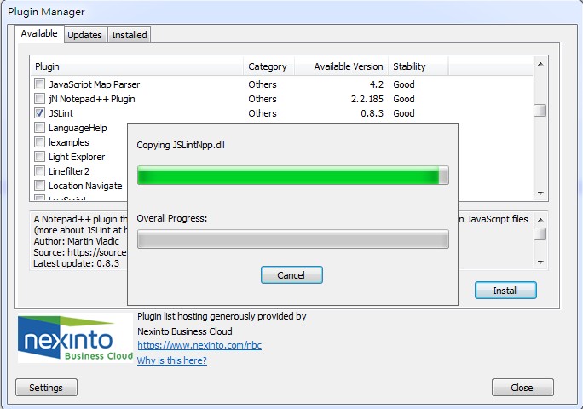
Task: Select the JSLint plugin name
Action: tap(61, 113)
